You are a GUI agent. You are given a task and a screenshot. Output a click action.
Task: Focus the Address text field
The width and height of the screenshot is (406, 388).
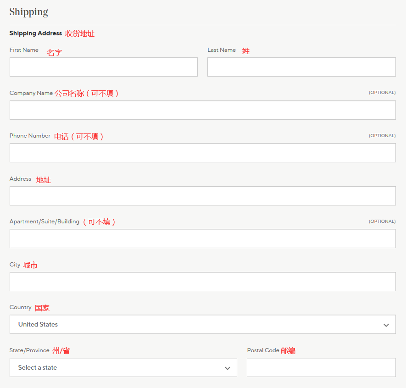pyautogui.click(x=202, y=196)
